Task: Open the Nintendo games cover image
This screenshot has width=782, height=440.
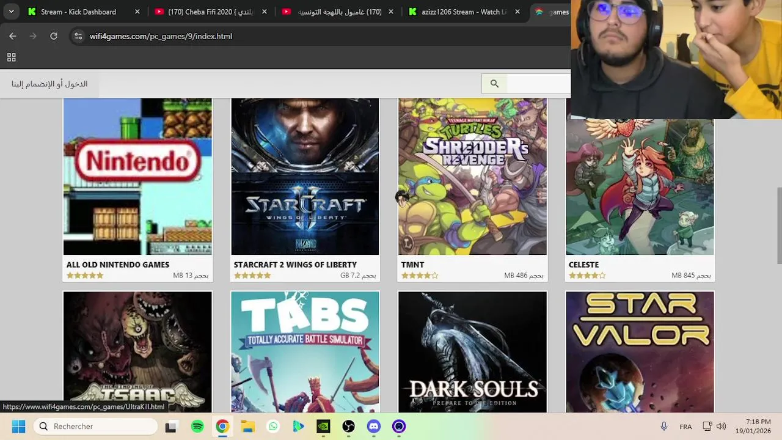Action: pyautogui.click(x=137, y=176)
